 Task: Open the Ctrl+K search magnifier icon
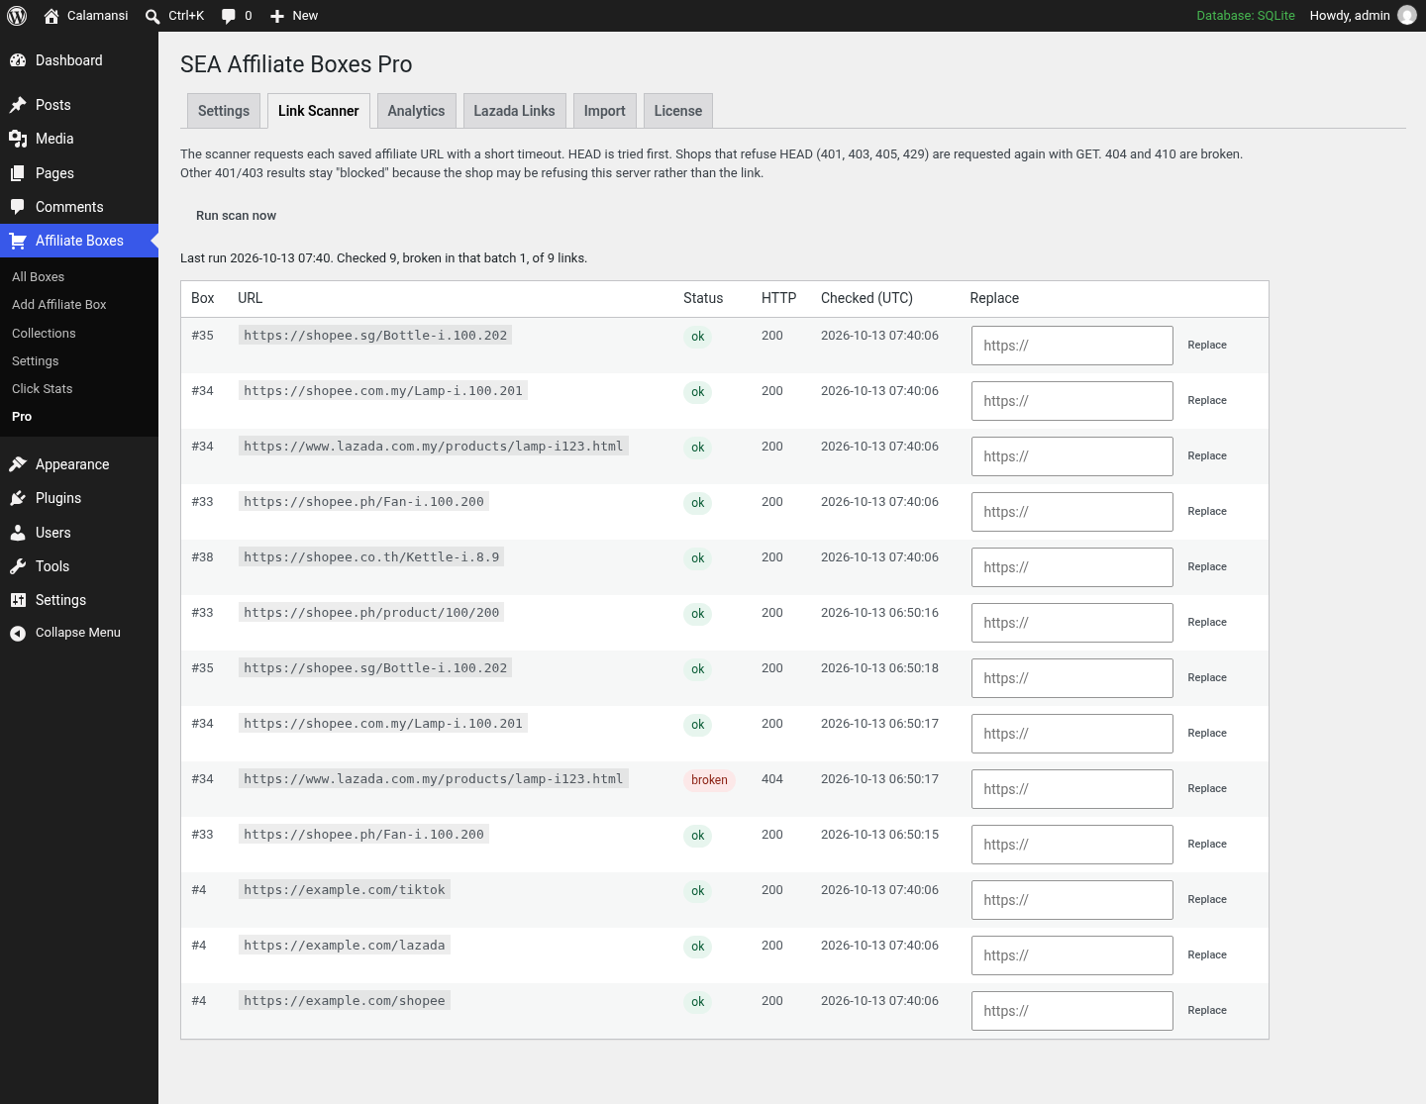153,16
